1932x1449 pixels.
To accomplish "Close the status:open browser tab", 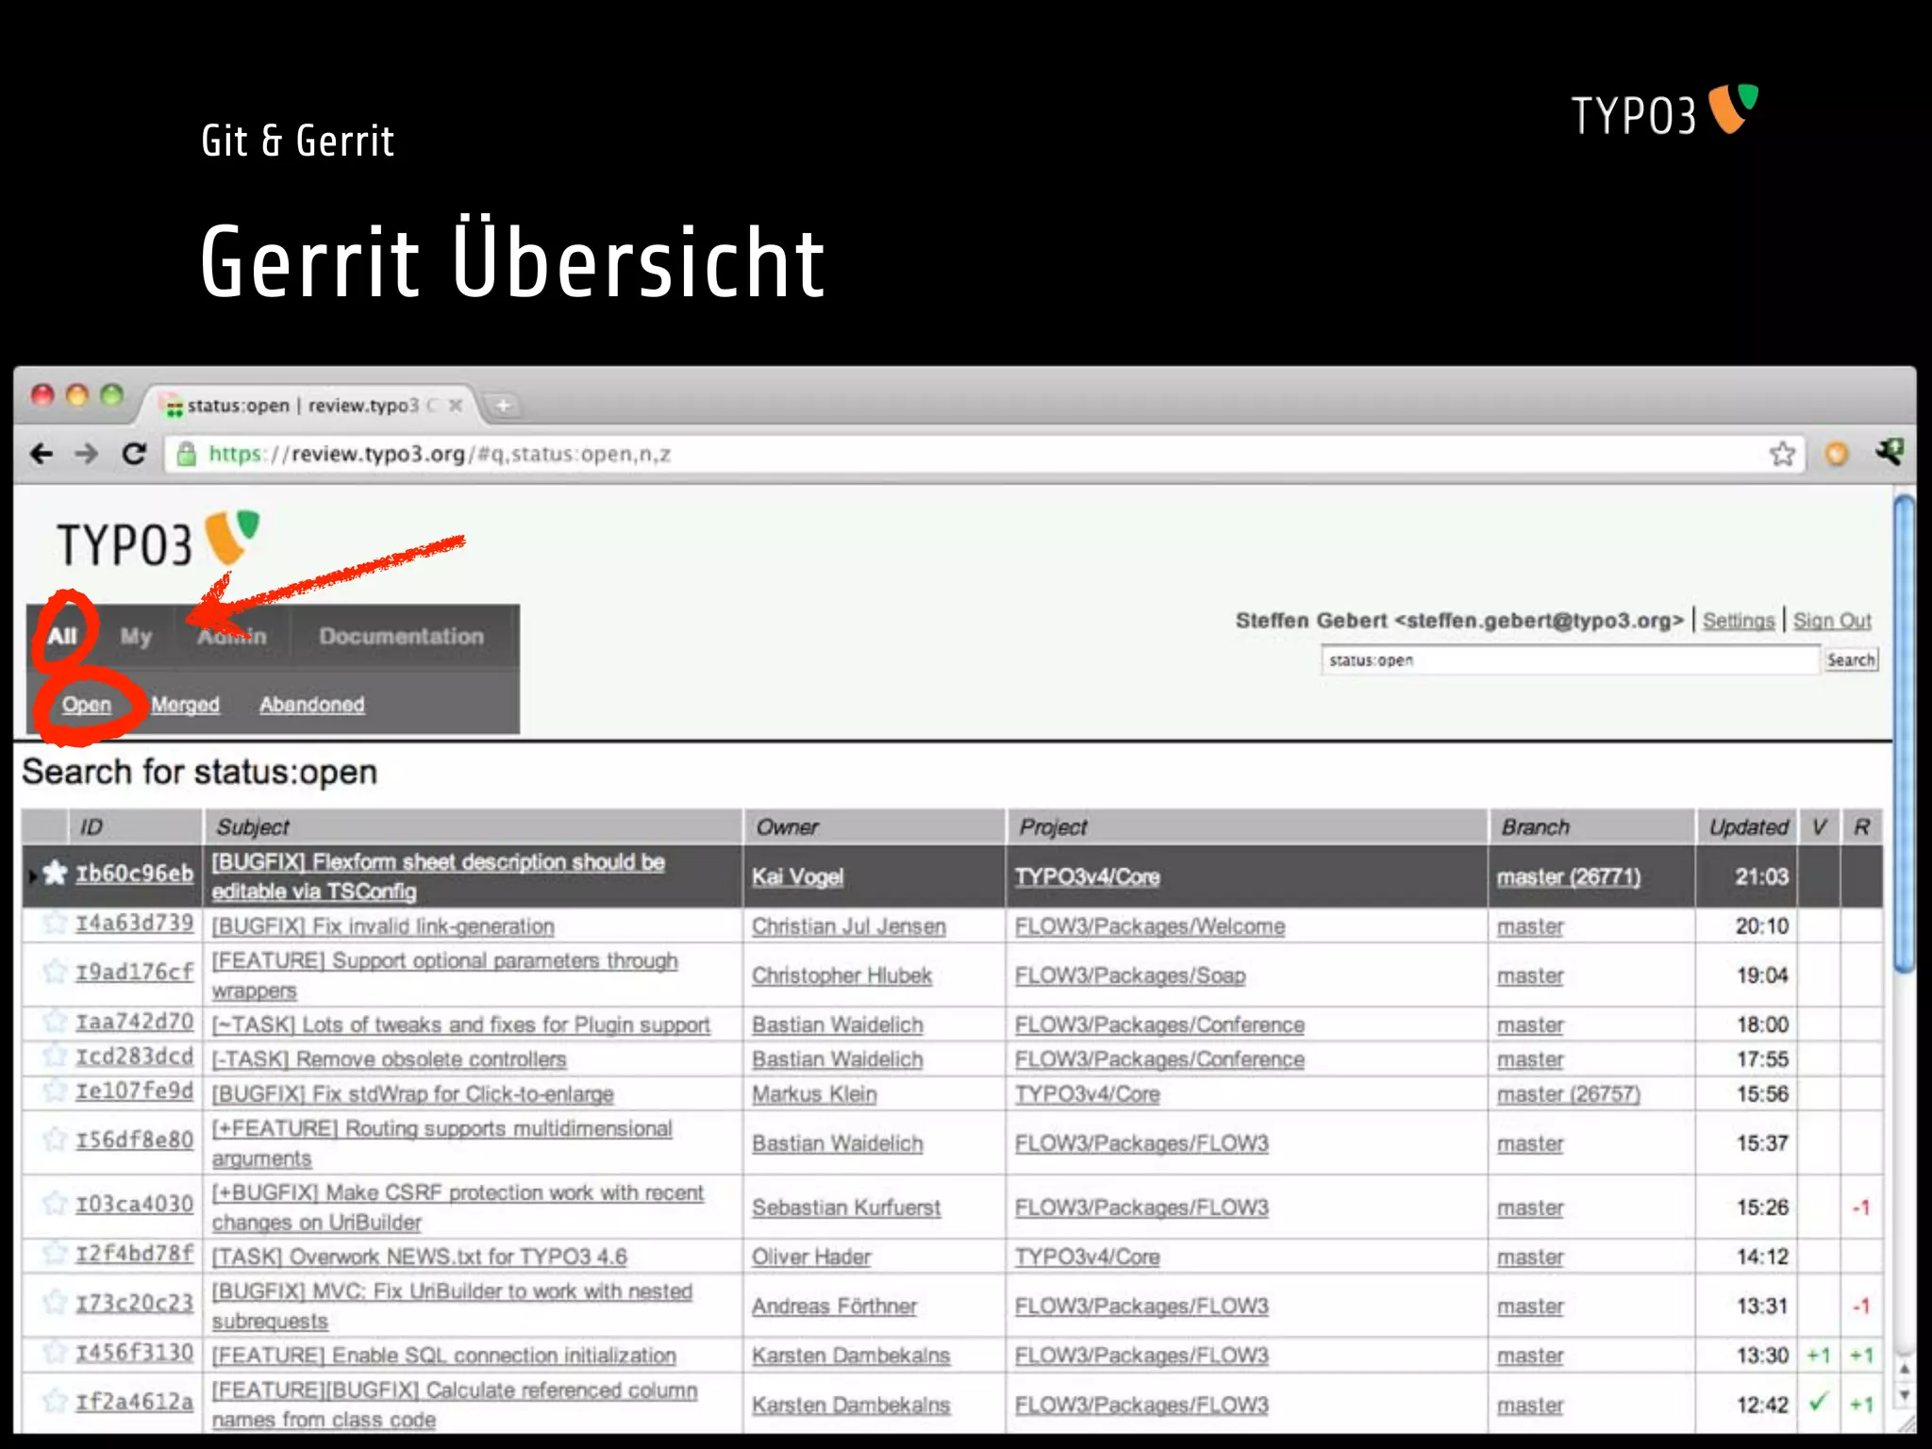I will 456,406.
